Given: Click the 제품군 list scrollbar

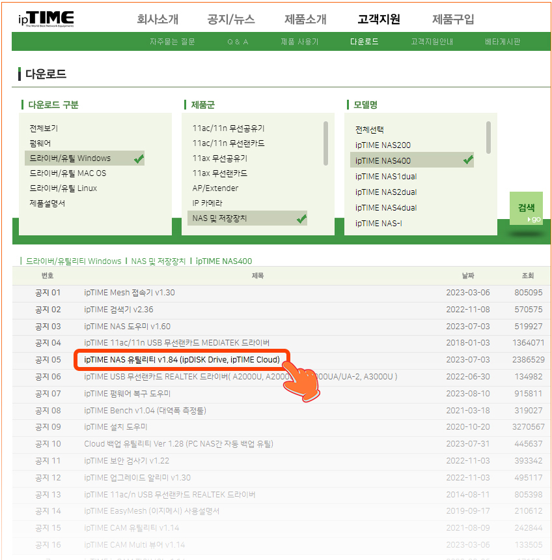Looking at the screenshot, I should (325, 143).
